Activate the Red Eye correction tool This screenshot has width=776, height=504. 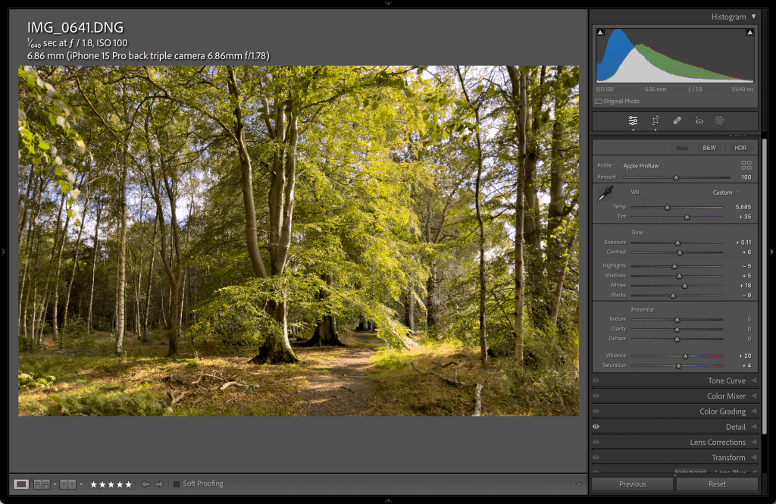[x=699, y=121]
